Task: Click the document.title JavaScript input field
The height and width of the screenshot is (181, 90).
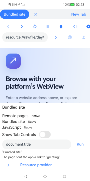Action: (x=37, y=144)
